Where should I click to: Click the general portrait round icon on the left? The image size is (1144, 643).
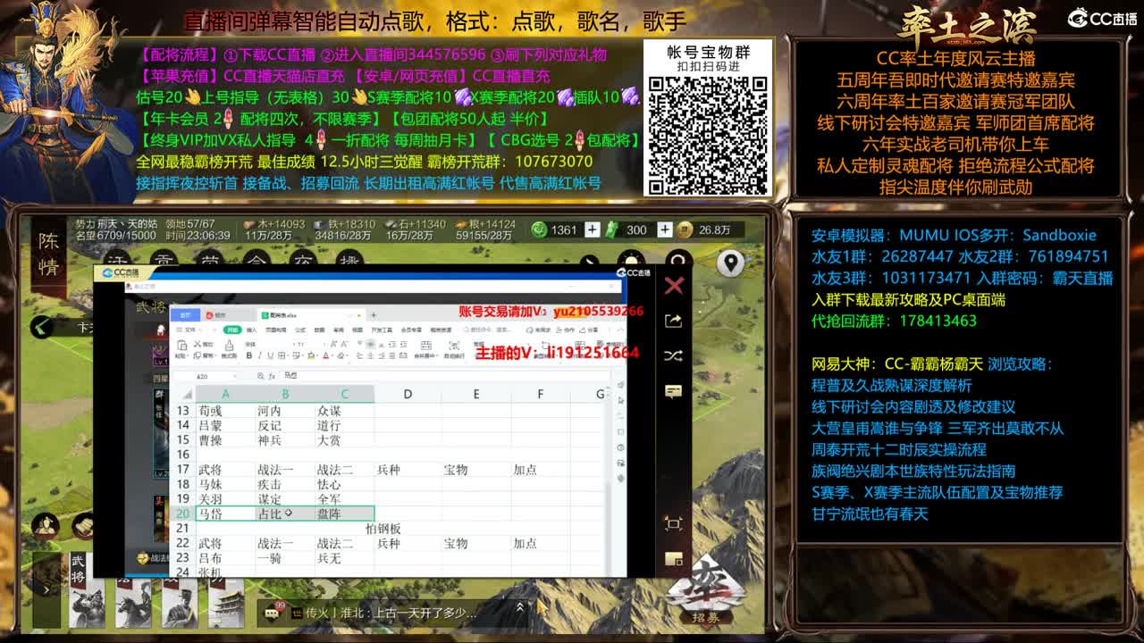[x=46, y=527]
